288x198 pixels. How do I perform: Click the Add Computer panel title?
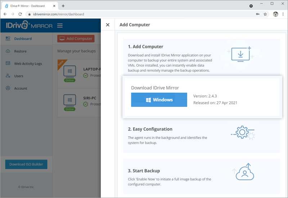tap(135, 25)
